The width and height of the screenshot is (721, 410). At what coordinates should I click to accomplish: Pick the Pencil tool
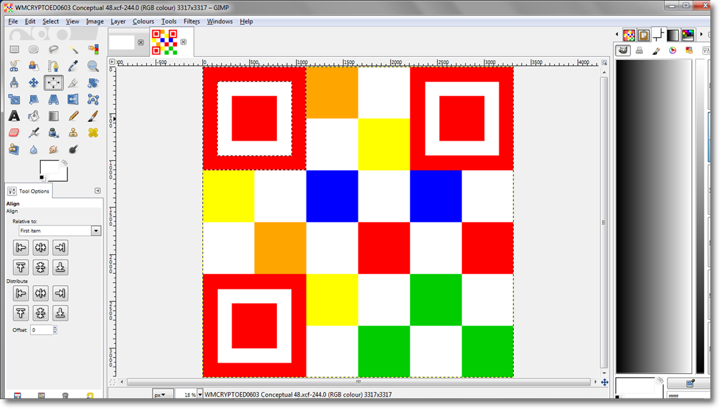(73, 116)
